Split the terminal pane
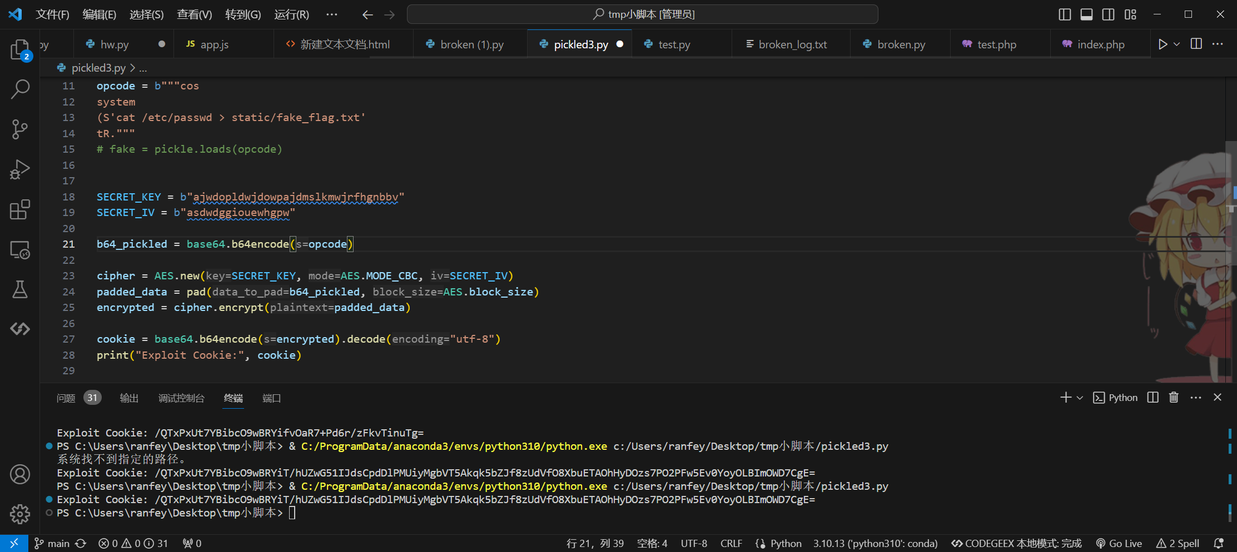Screen dimensions: 1237x552 pyautogui.click(x=1153, y=398)
